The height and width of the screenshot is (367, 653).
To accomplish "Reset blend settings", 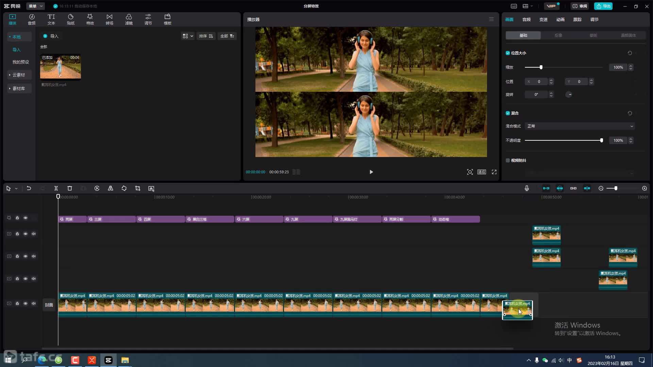I will 630,113.
